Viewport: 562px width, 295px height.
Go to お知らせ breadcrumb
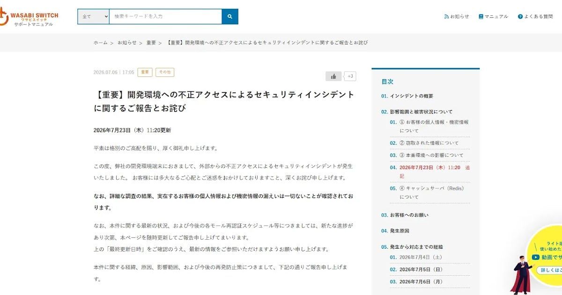coord(127,43)
